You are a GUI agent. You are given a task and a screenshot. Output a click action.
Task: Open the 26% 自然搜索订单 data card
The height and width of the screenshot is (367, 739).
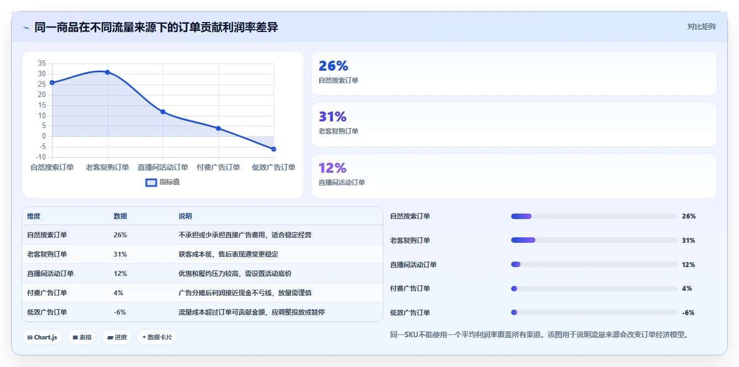click(x=514, y=73)
